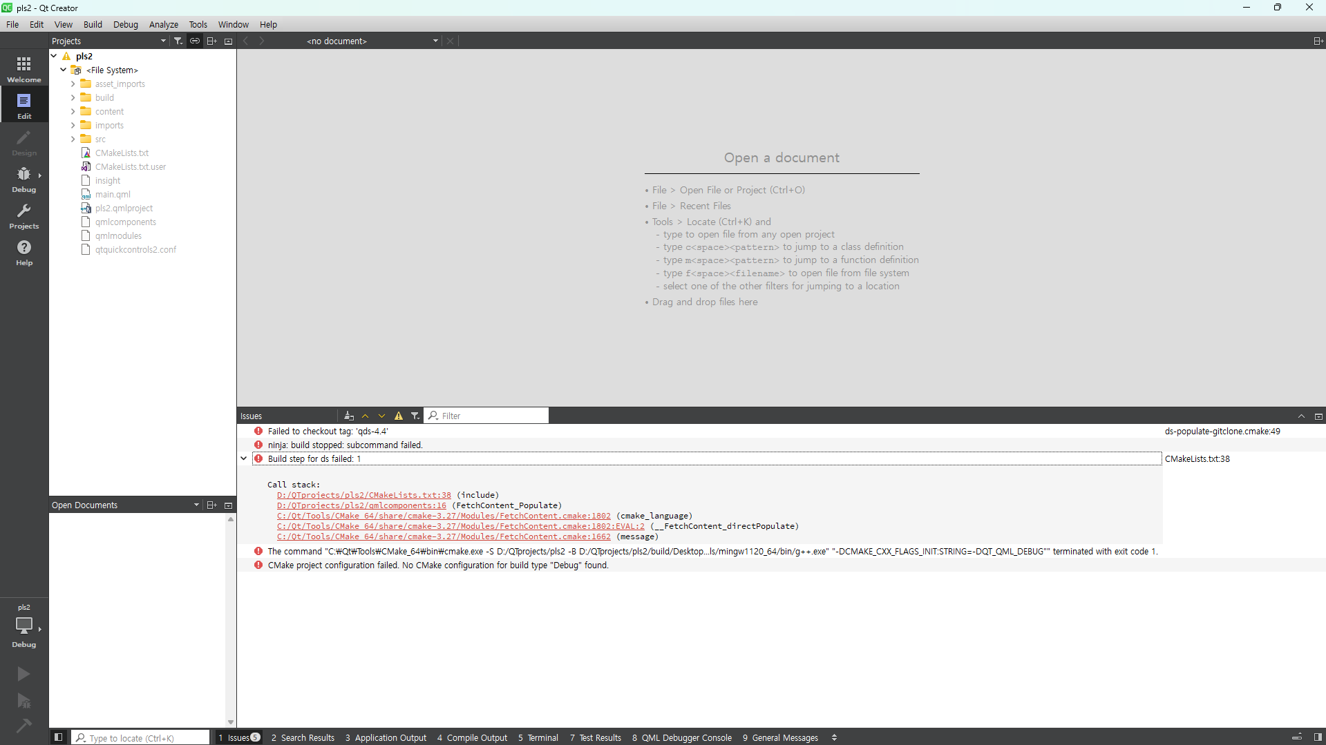Screen dimensions: 1326x745
Task: Expand the content folder
Action: click(73, 111)
